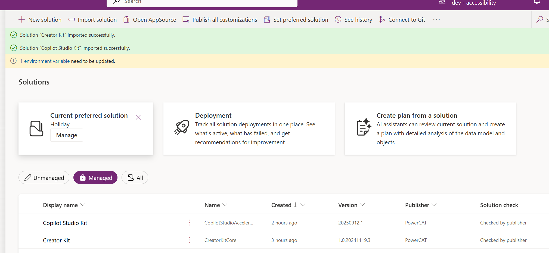Keep Managed filter selected

95,177
